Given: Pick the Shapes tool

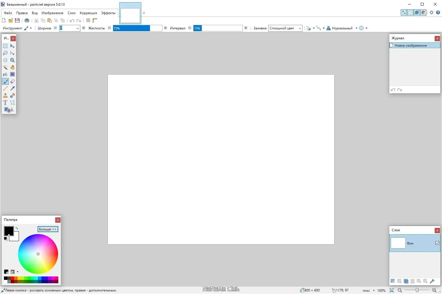Looking at the screenshot, I should tap(9, 110).
